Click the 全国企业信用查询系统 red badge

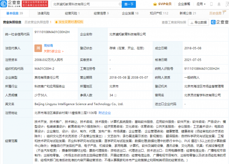point(35,4)
